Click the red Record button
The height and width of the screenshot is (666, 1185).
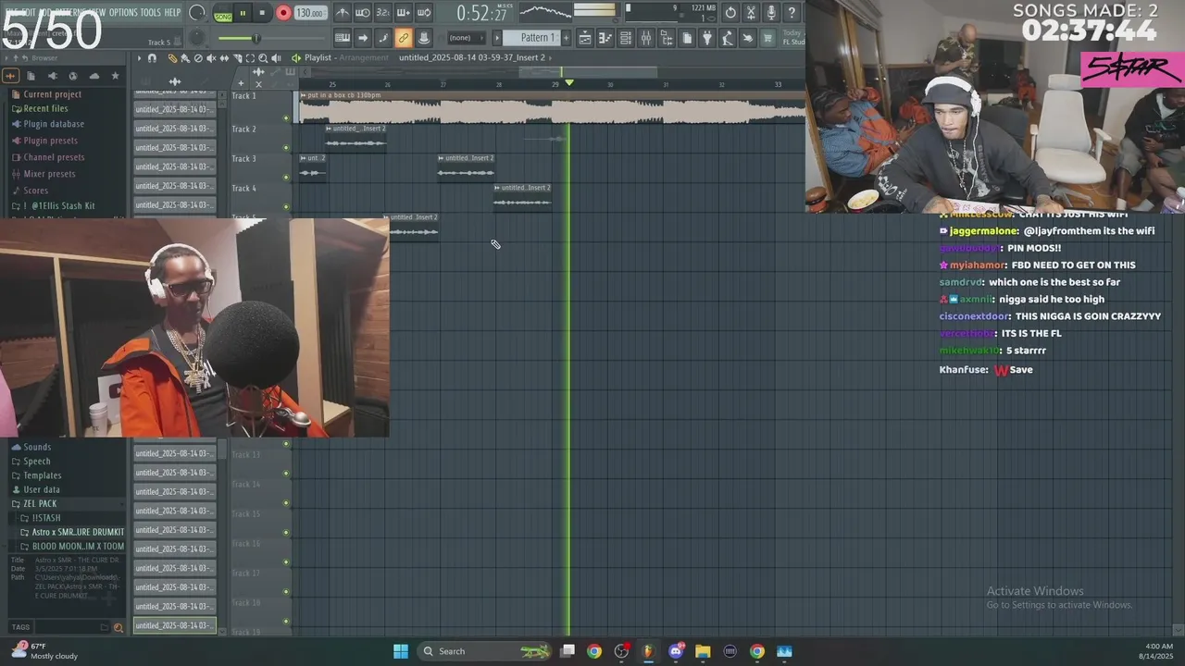tap(283, 13)
